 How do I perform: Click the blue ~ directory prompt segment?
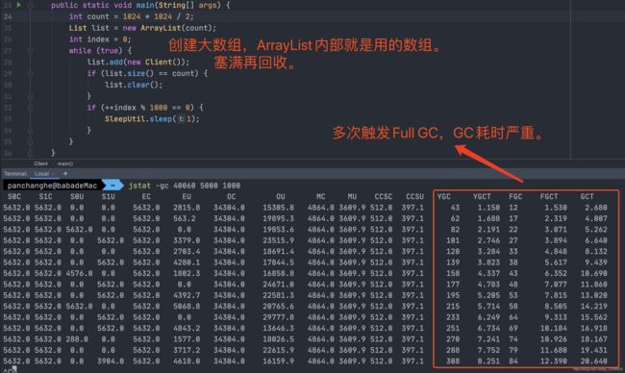tap(113, 186)
